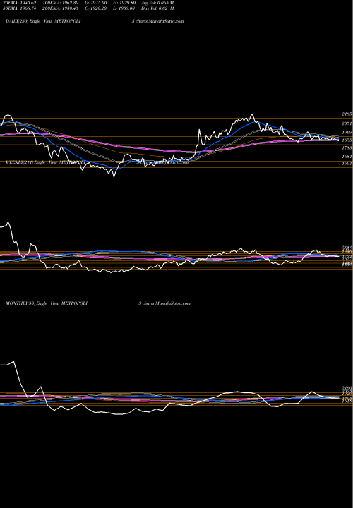Select the 100EMA: 1962.39 reading

[x=60, y=3]
